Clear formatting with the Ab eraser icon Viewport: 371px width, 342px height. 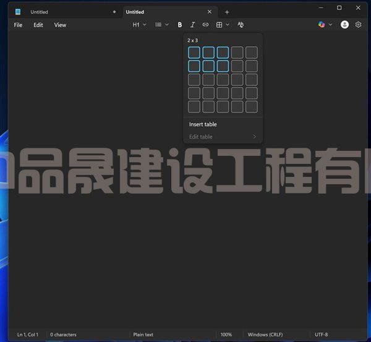pos(241,25)
